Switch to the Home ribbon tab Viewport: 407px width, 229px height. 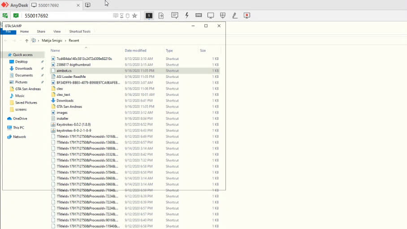[24, 32]
